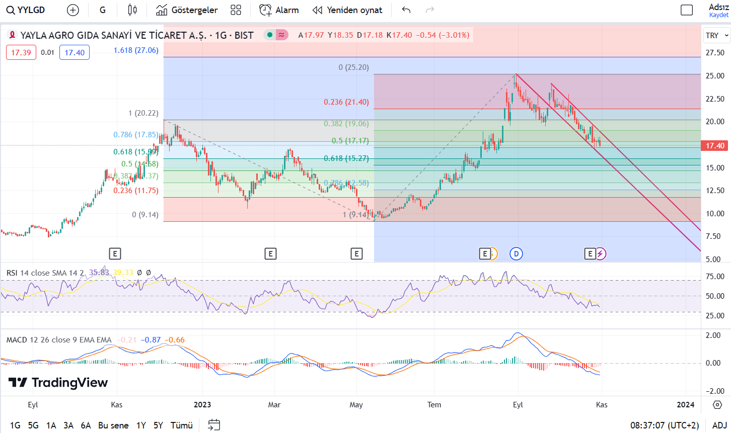
Task: Set the date range to 1Y
Action: click(x=141, y=425)
